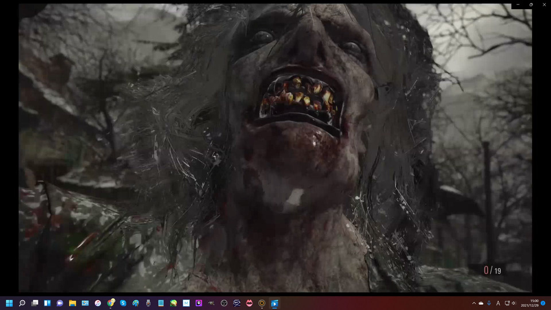Viewport: 551px width, 310px height.
Task: Open the Notepad taskbar icon
Action: click(161, 303)
